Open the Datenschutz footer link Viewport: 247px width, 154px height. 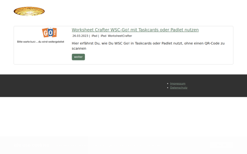tap(179, 88)
